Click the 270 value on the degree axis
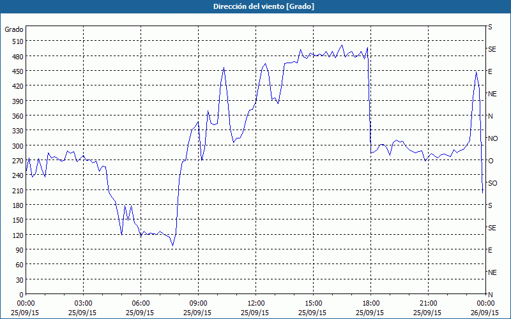The width and height of the screenshot is (511, 319). pos(18,161)
